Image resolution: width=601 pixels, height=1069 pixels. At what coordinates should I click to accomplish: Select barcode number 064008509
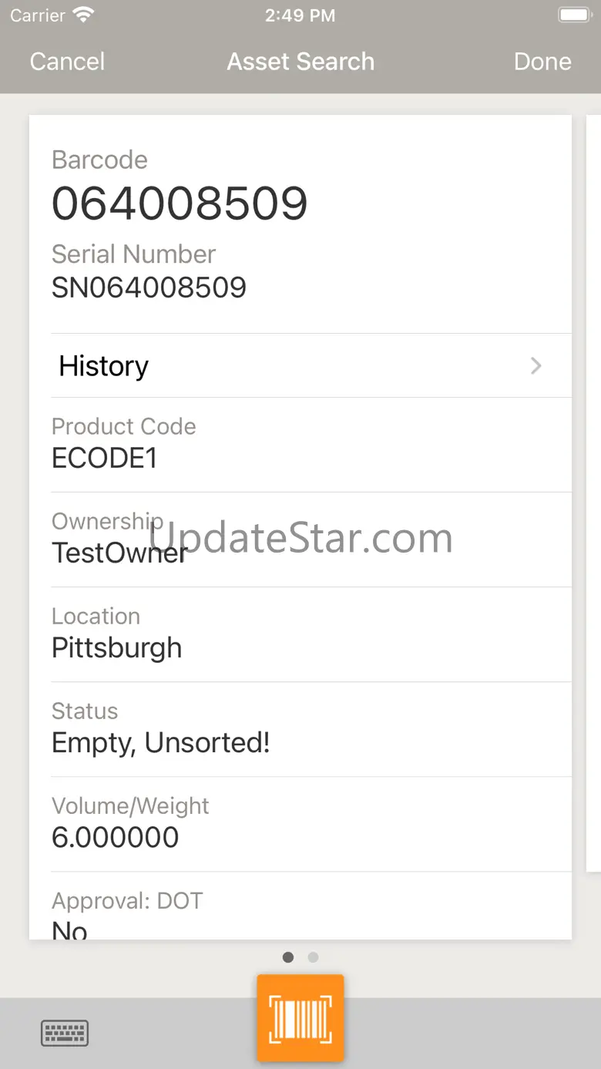click(180, 203)
